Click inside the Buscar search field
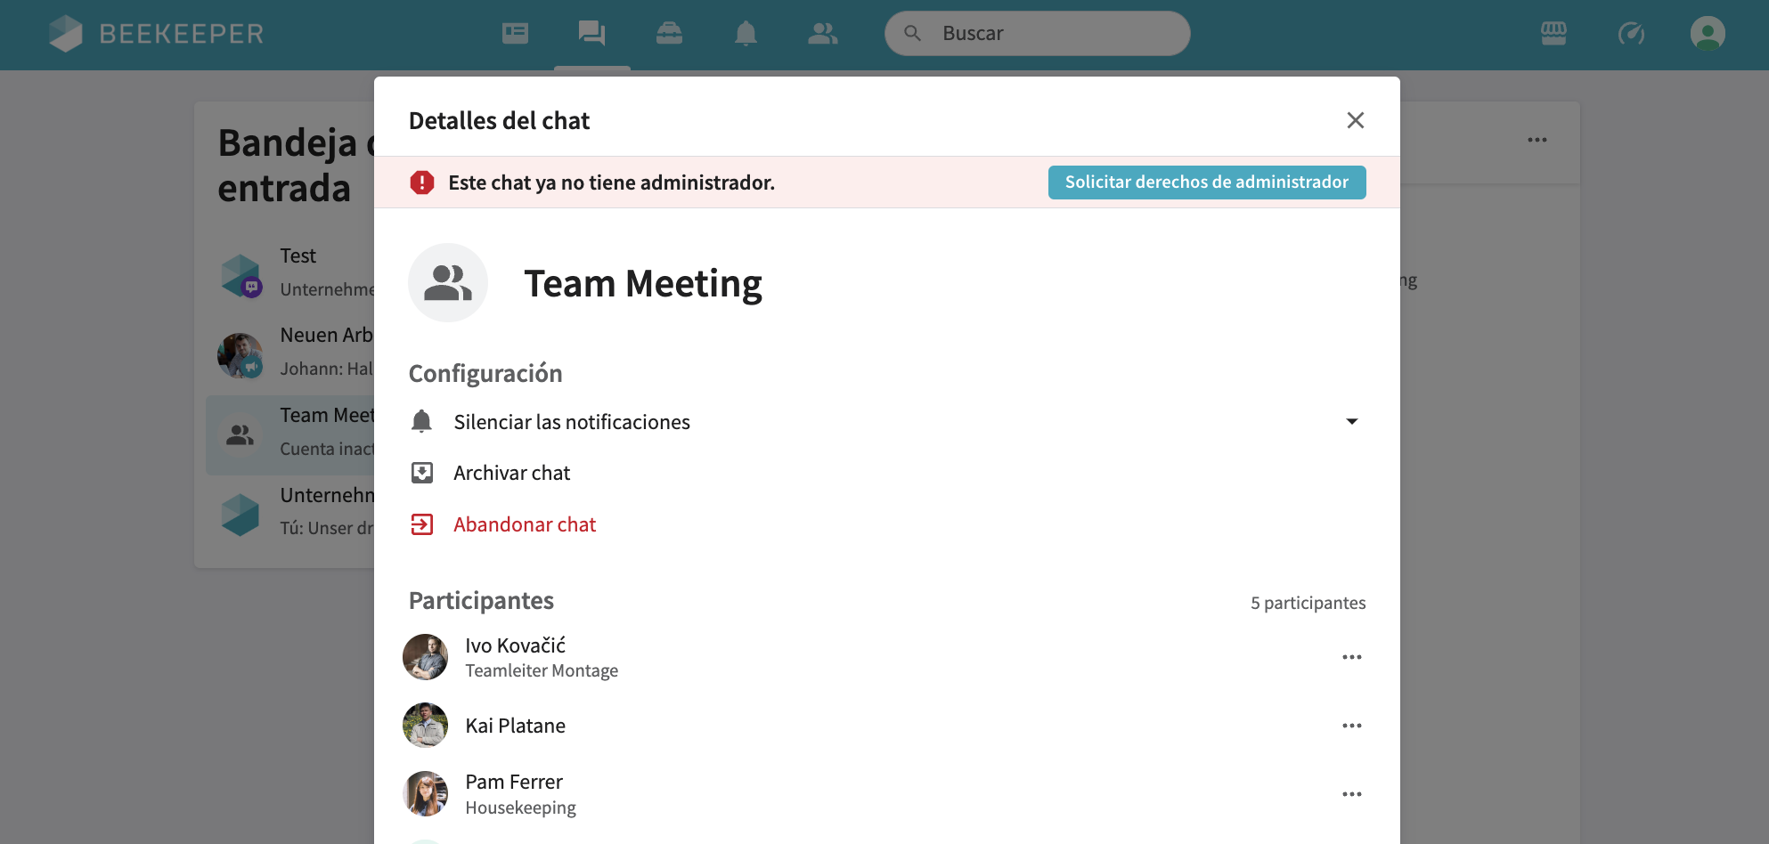The width and height of the screenshot is (1769, 844). pyautogui.click(x=1036, y=33)
